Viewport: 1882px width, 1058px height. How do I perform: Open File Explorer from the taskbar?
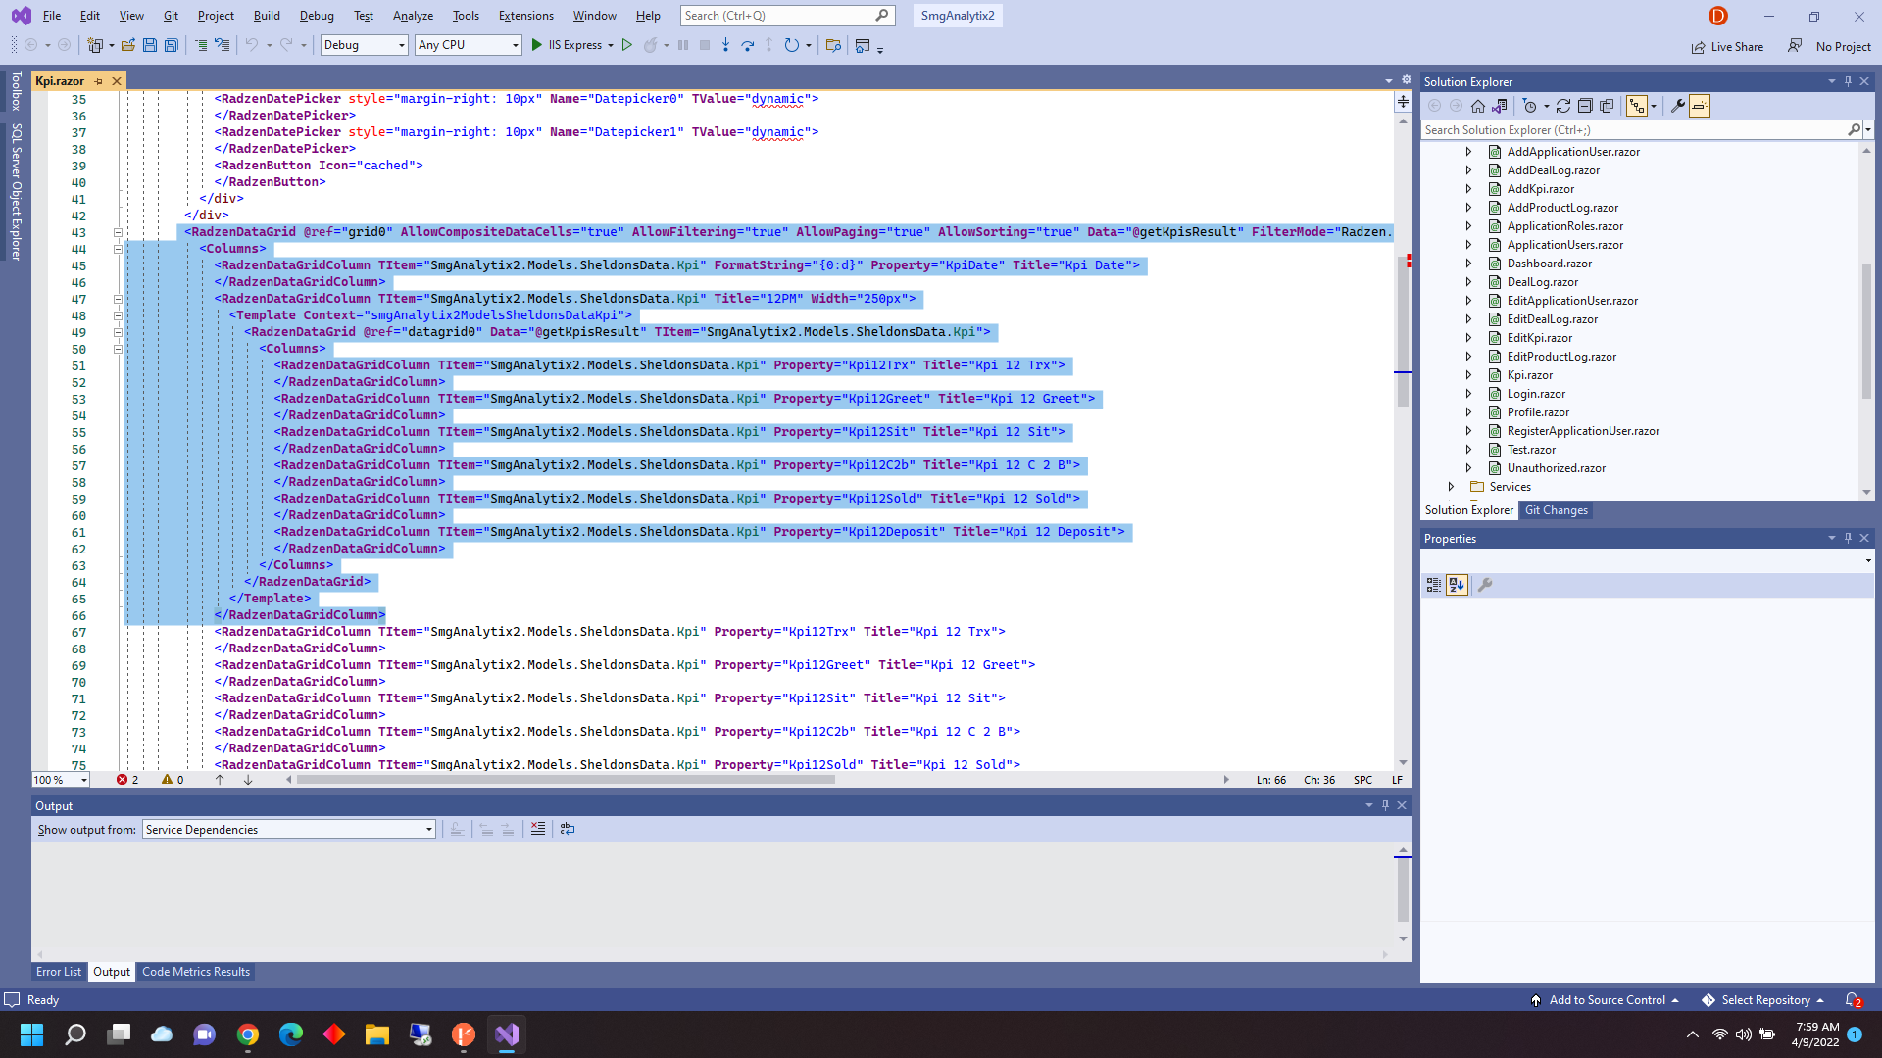pyautogui.click(x=377, y=1034)
